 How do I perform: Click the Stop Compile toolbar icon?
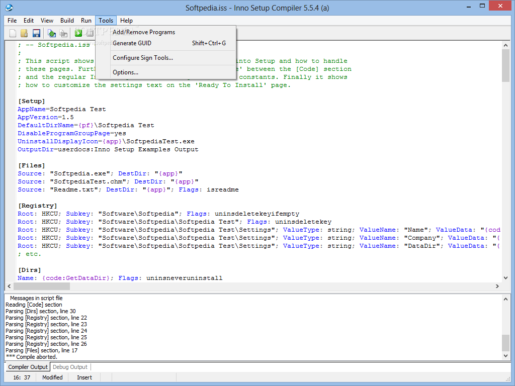64,33
